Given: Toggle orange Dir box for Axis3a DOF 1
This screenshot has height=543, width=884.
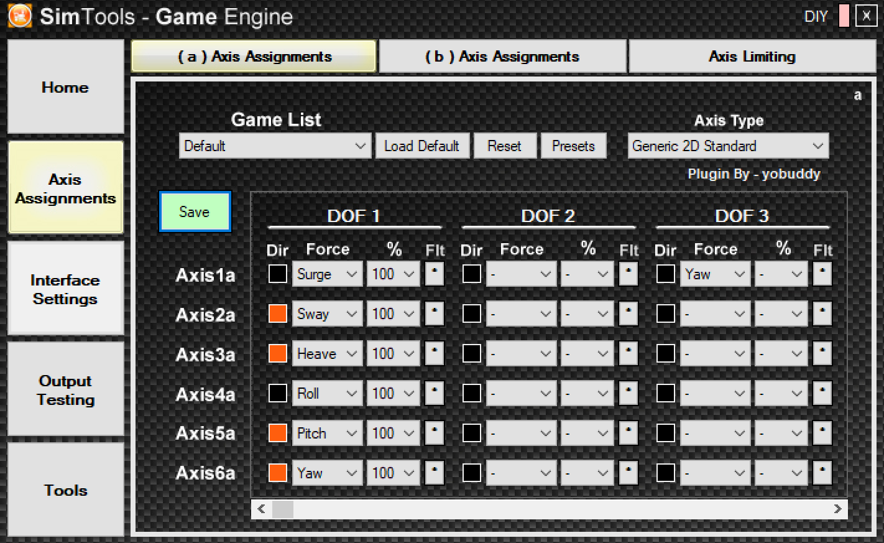Looking at the screenshot, I should [277, 353].
